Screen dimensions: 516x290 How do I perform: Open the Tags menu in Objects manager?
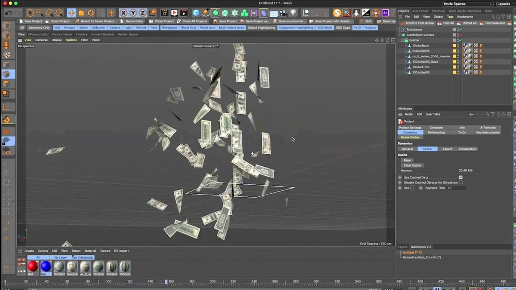tap(450, 17)
